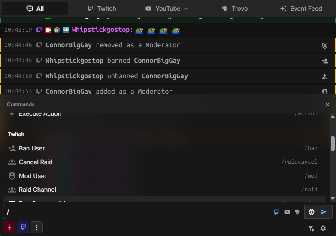Screen dimensions: 336x236
Task: Open chat settings gear icon
Action: [323, 228]
